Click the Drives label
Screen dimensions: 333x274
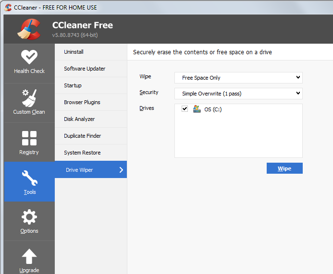147,108
